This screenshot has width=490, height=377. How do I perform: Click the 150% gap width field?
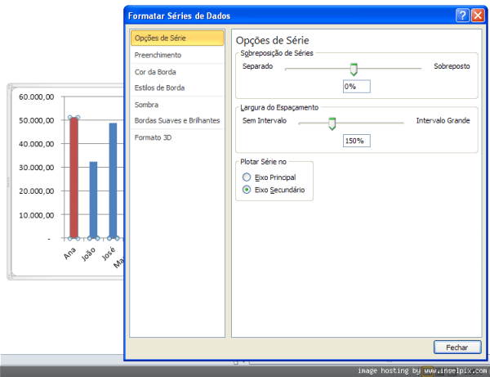click(x=357, y=141)
